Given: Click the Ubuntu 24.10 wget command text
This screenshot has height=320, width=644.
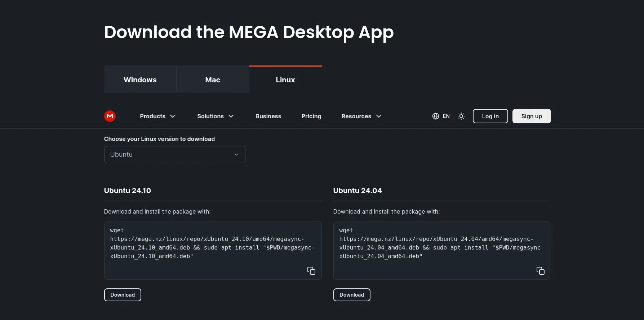Looking at the screenshot, I should tap(212, 243).
